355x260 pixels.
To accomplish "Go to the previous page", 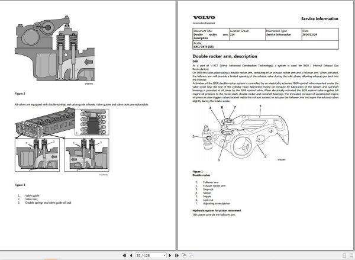I will (131, 255).
